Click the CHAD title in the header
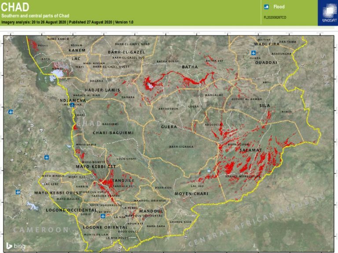The image size is (338, 253). (15, 7)
